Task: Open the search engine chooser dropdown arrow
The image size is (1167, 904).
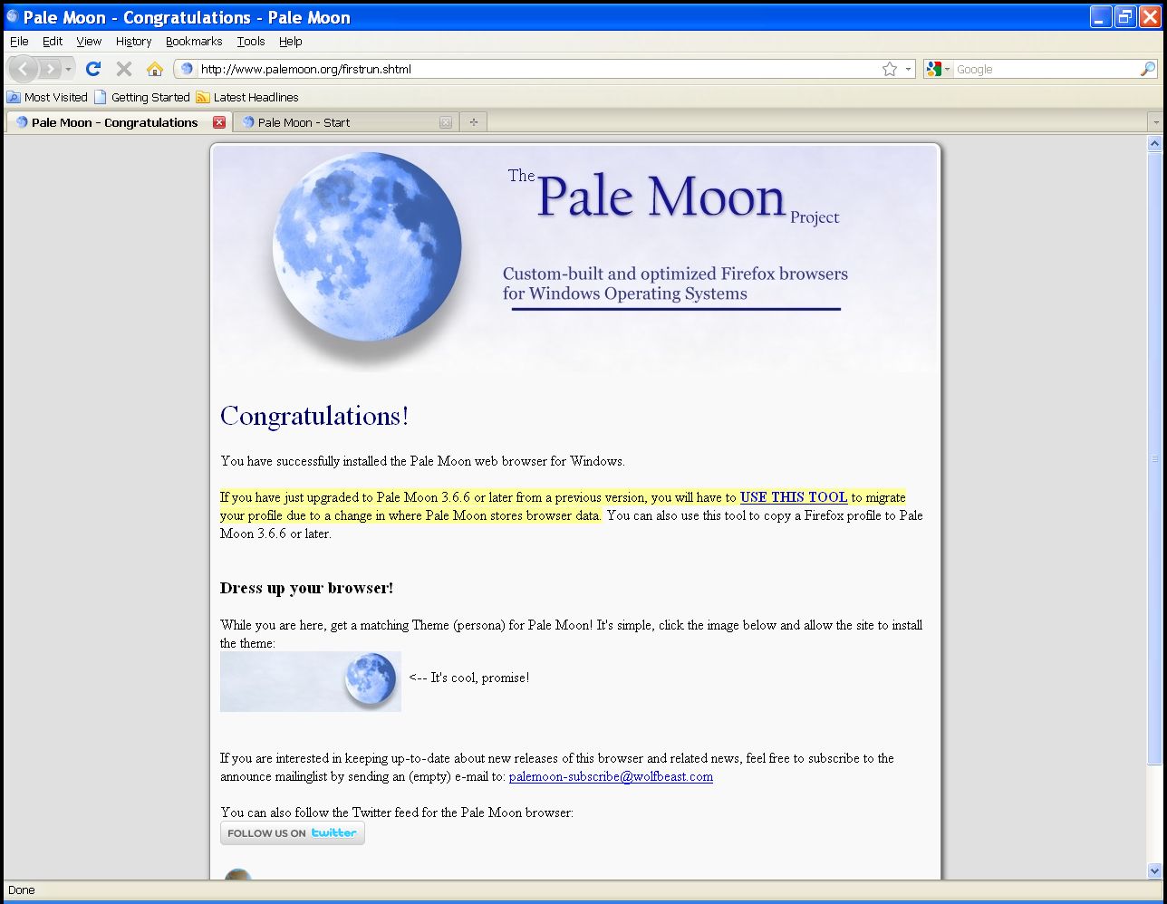Action: [948, 69]
